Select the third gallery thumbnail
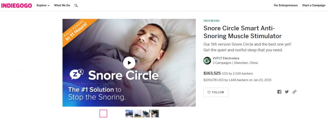This screenshot has height=124, width=329. point(146,113)
